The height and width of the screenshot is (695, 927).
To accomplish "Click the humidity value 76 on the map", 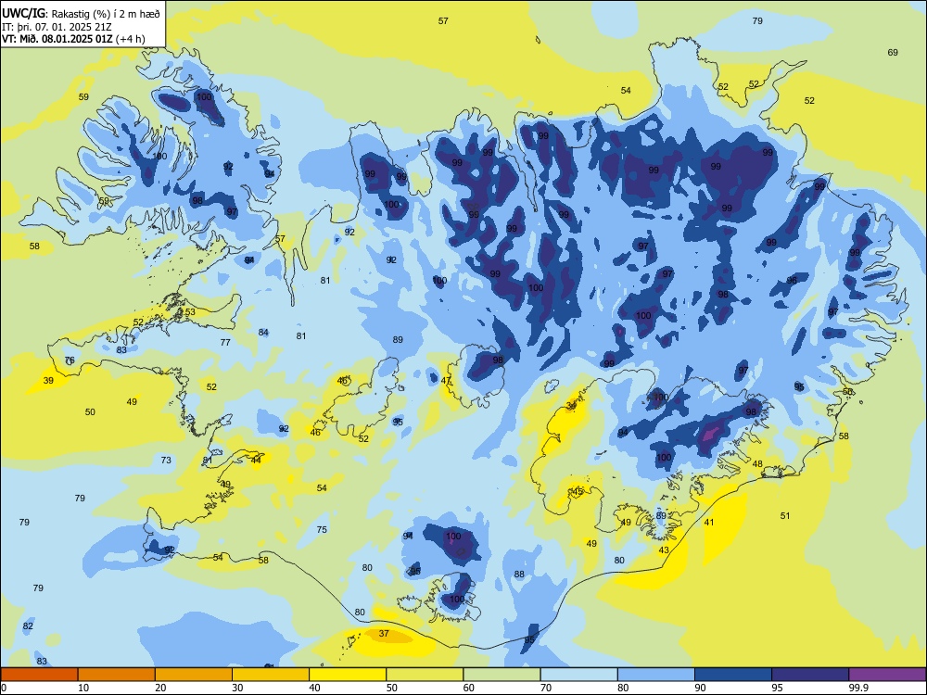I will [70, 360].
